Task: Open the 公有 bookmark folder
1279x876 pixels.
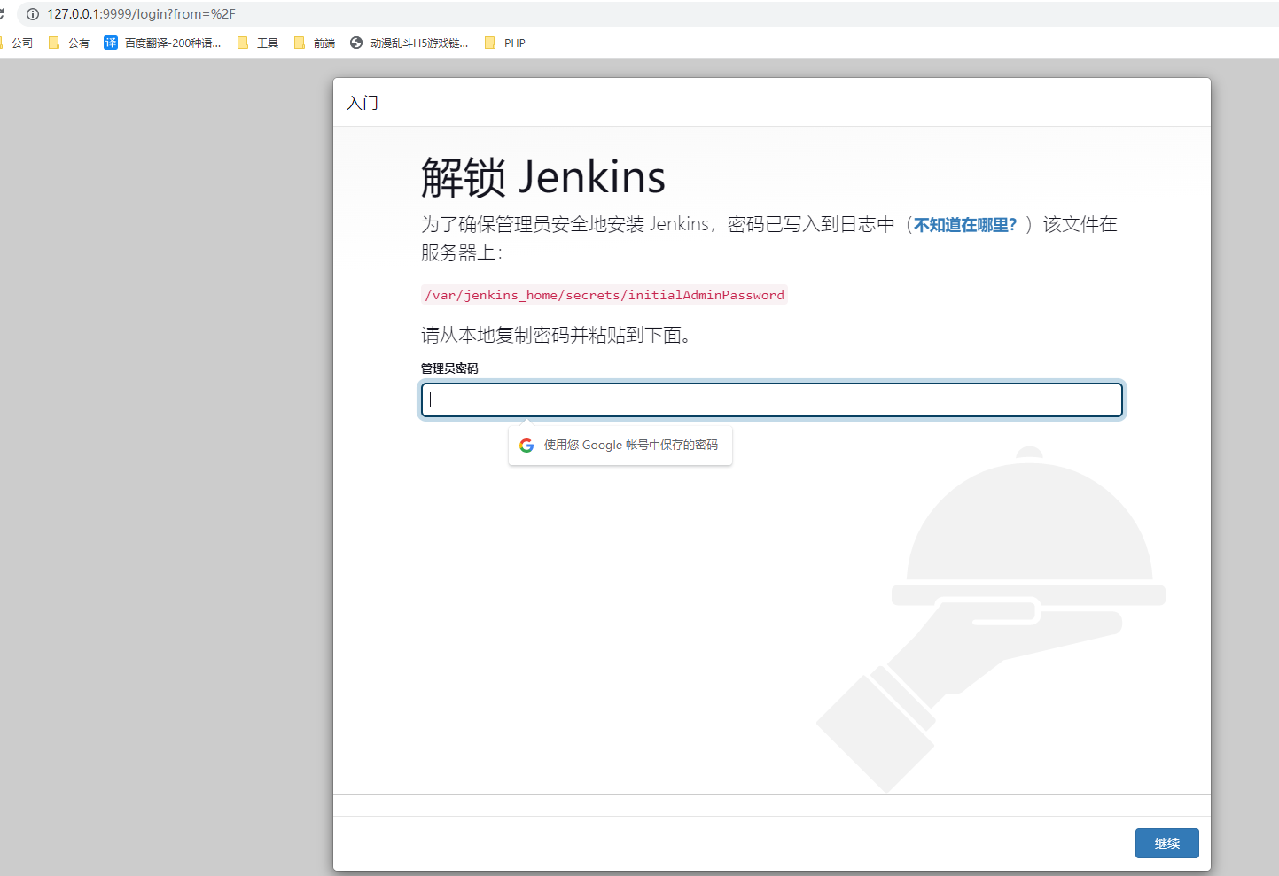Action: coord(69,43)
